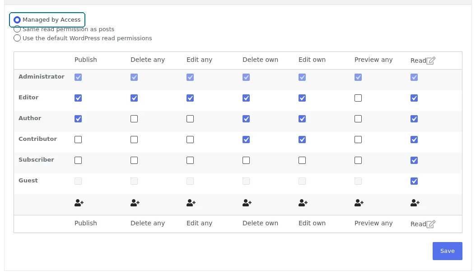
Task: Uncheck Contributor Read permission
Action: [414, 140]
